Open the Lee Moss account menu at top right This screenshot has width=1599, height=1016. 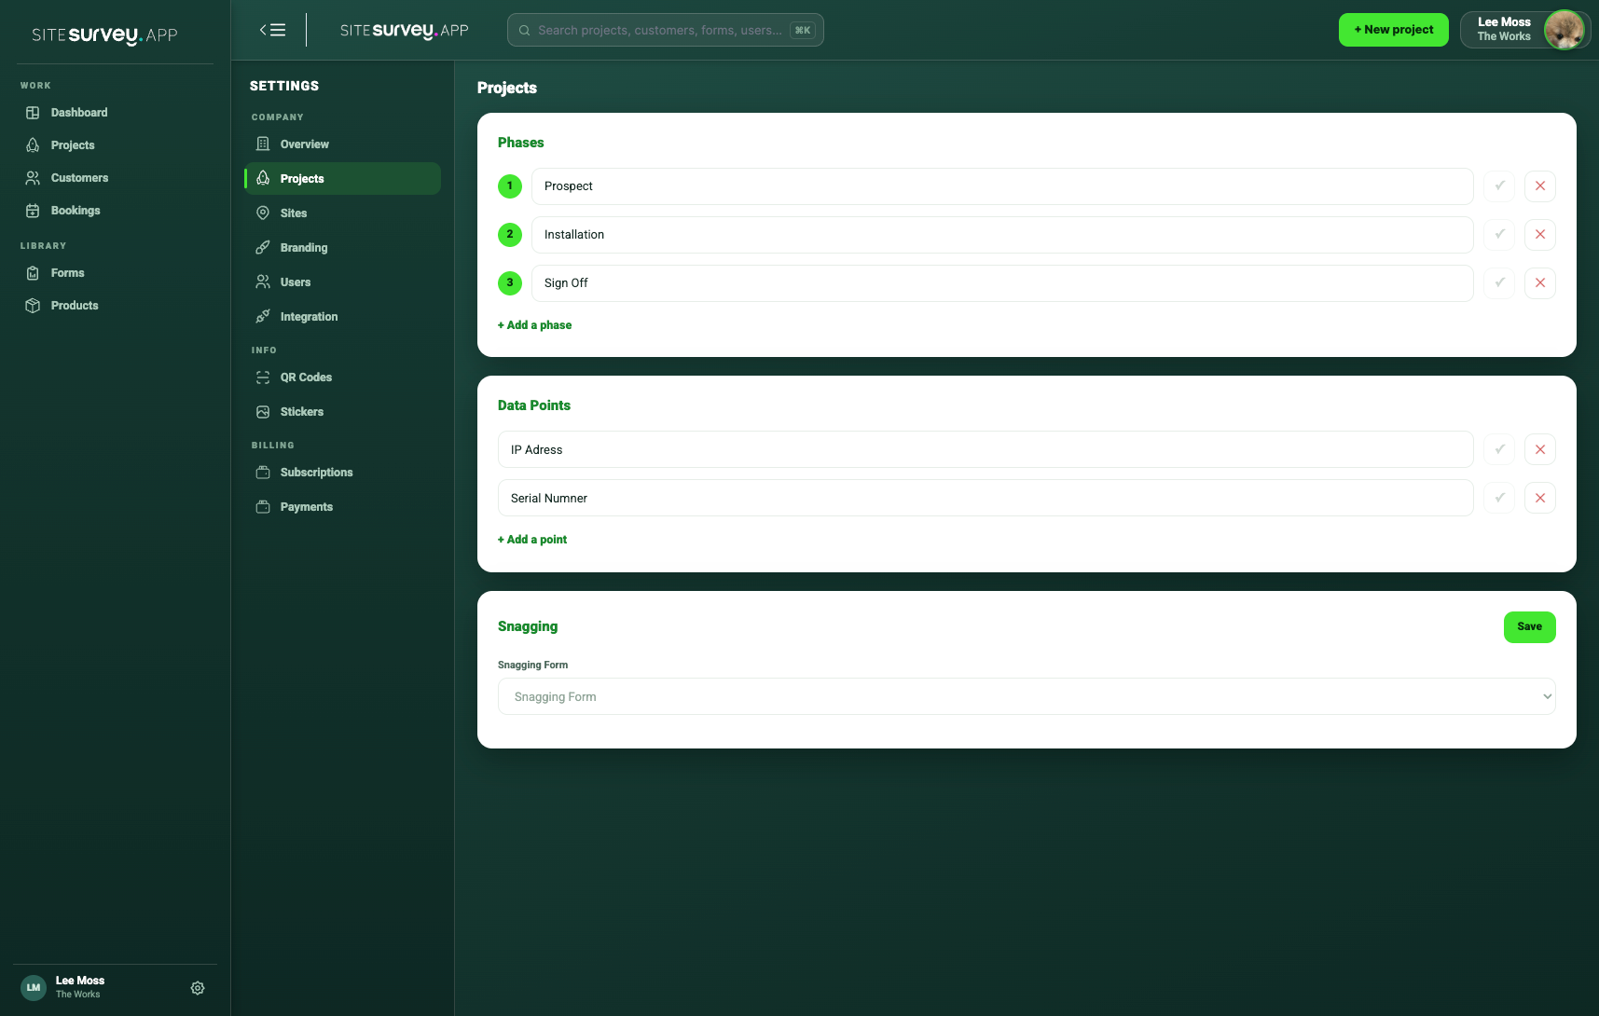click(x=1524, y=30)
